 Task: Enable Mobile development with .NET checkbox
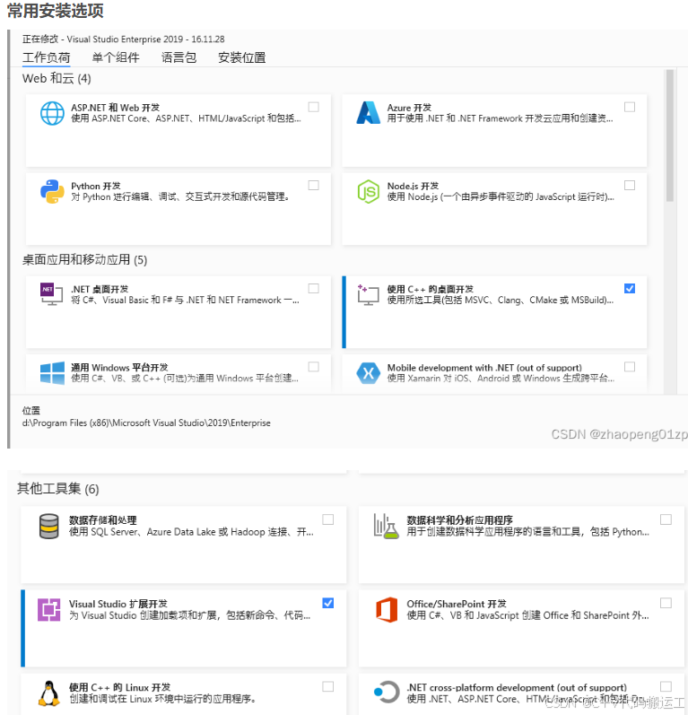point(630,367)
